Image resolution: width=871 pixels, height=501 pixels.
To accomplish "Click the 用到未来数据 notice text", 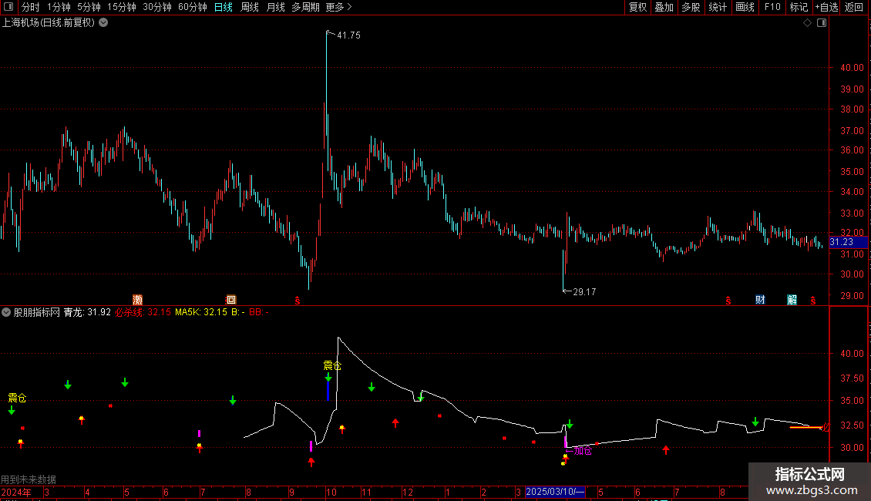I will coord(29,479).
